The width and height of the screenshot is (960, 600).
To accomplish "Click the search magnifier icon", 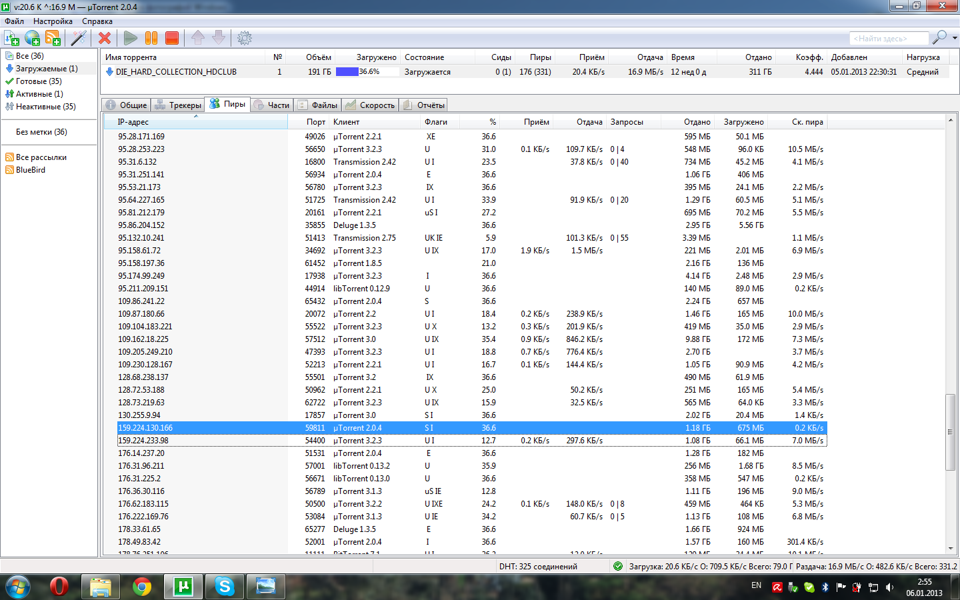I will pos(939,37).
